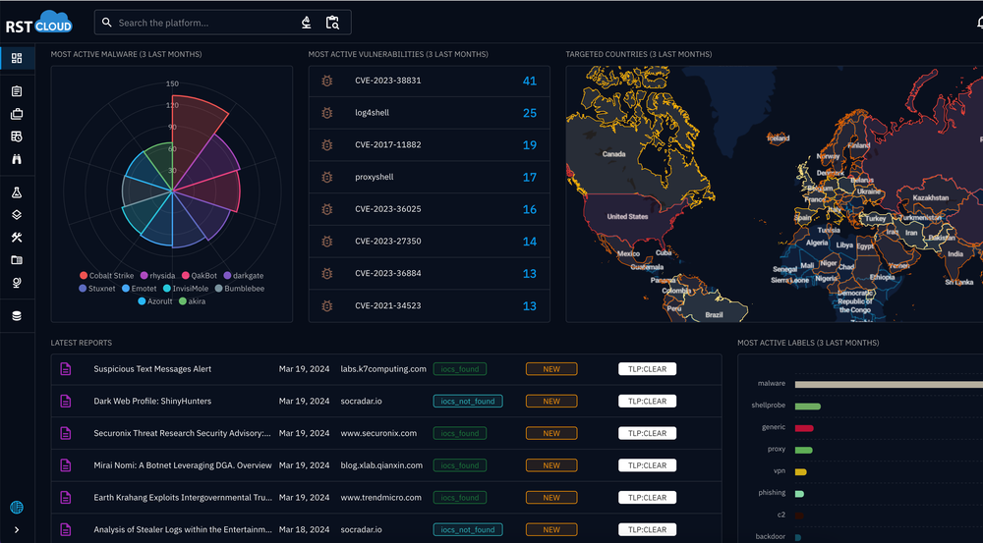Open the clipboard reports icon in sidebar

click(x=17, y=91)
